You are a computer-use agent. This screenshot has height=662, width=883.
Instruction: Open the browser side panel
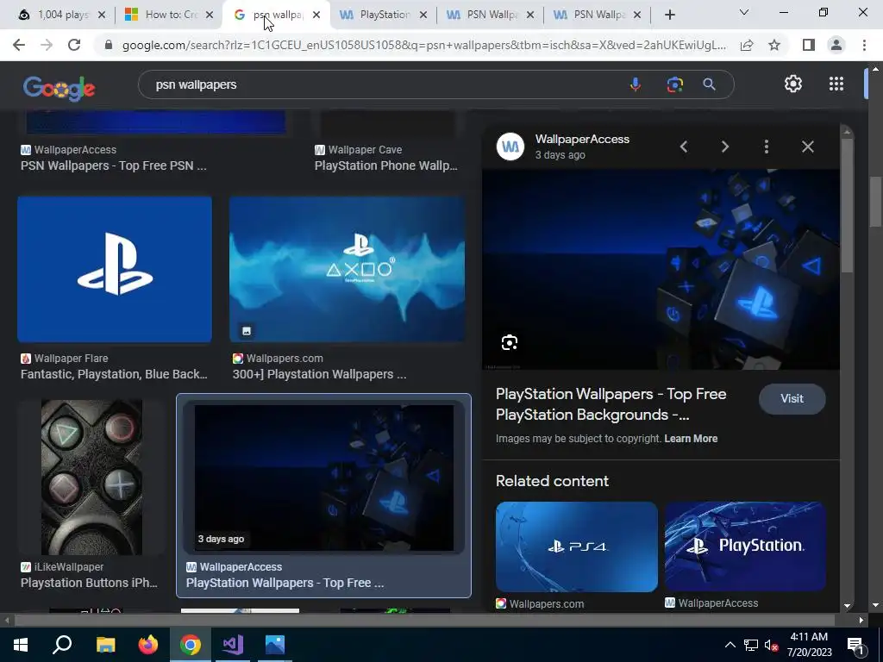tap(809, 45)
